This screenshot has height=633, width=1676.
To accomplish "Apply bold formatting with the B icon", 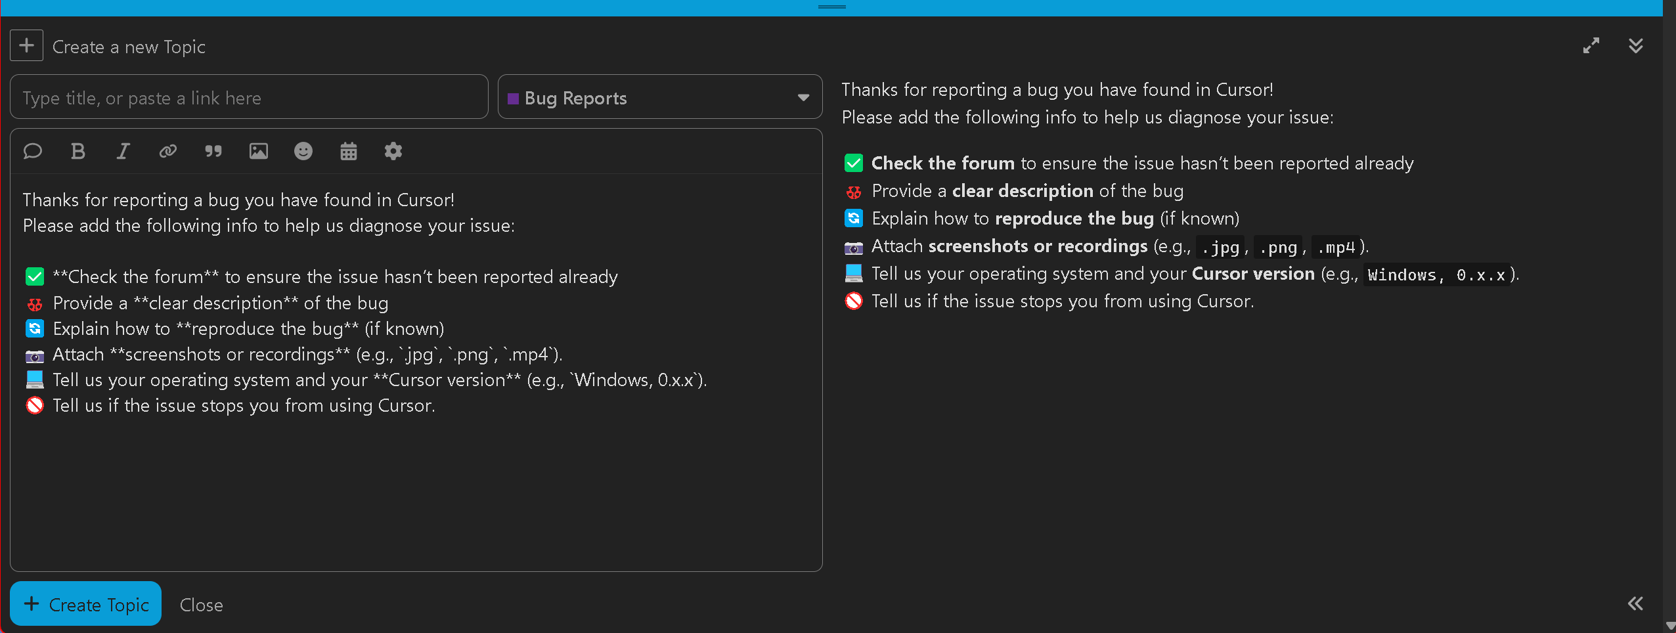I will pos(78,152).
